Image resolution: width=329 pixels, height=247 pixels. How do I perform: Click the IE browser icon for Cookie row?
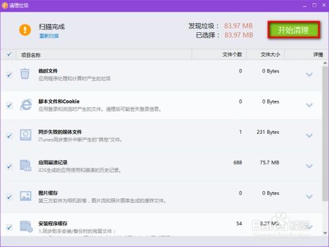pyautogui.click(x=26, y=105)
